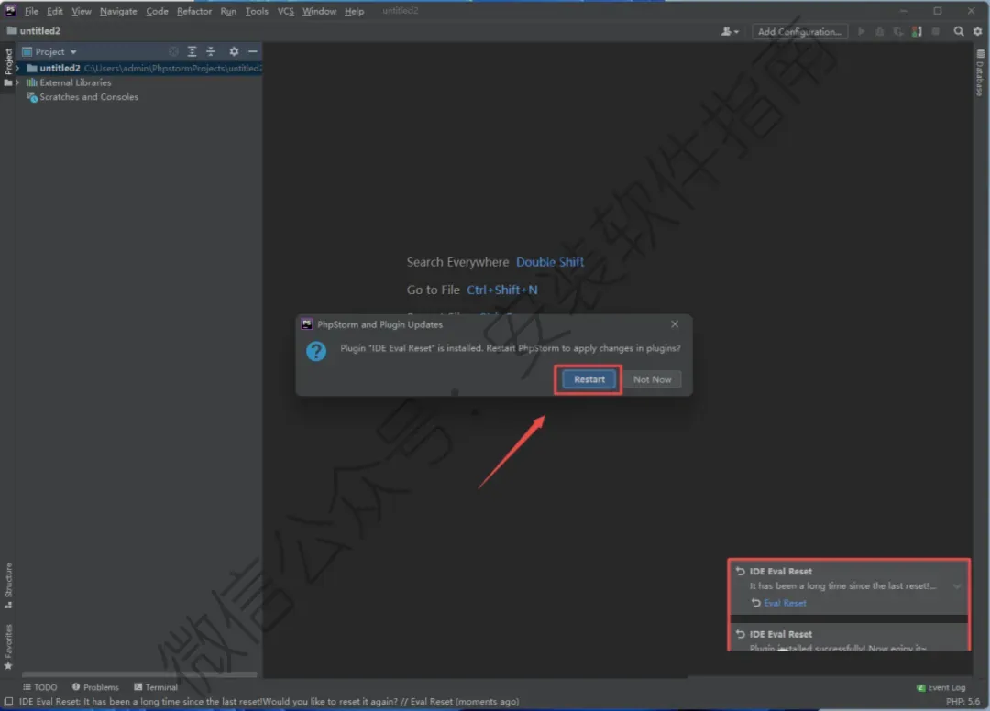The width and height of the screenshot is (990, 711).
Task: Open the View menu
Action: pyautogui.click(x=81, y=11)
